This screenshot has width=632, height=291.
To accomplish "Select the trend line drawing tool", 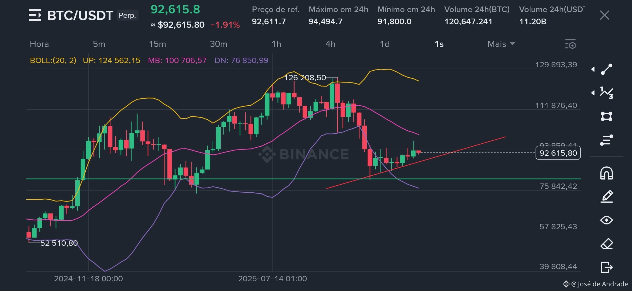I will click(606, 69).
